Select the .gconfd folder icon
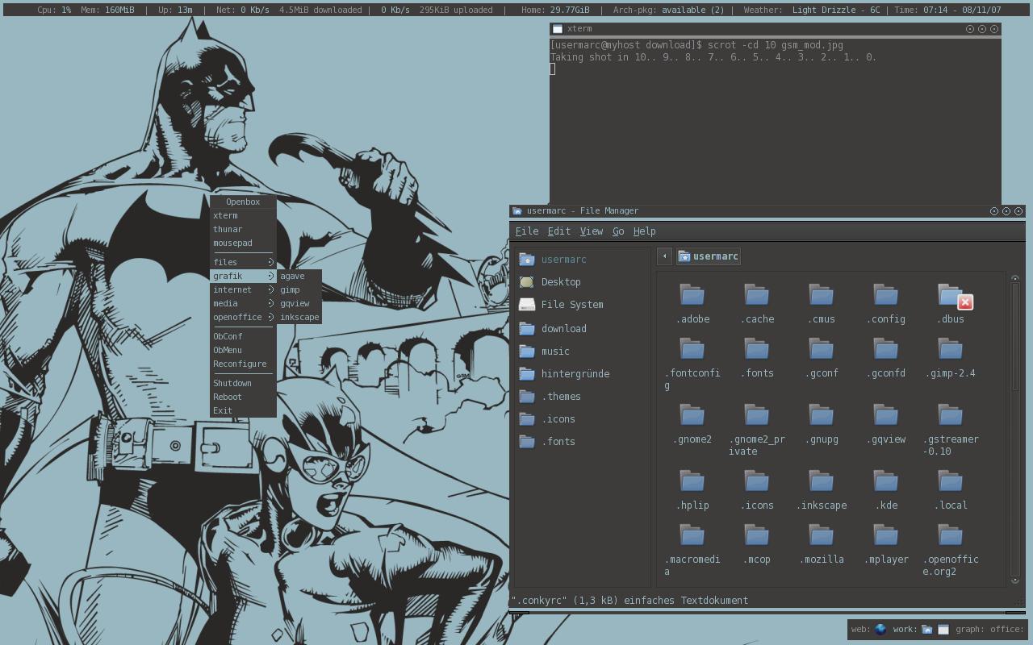 coord(886,349)
